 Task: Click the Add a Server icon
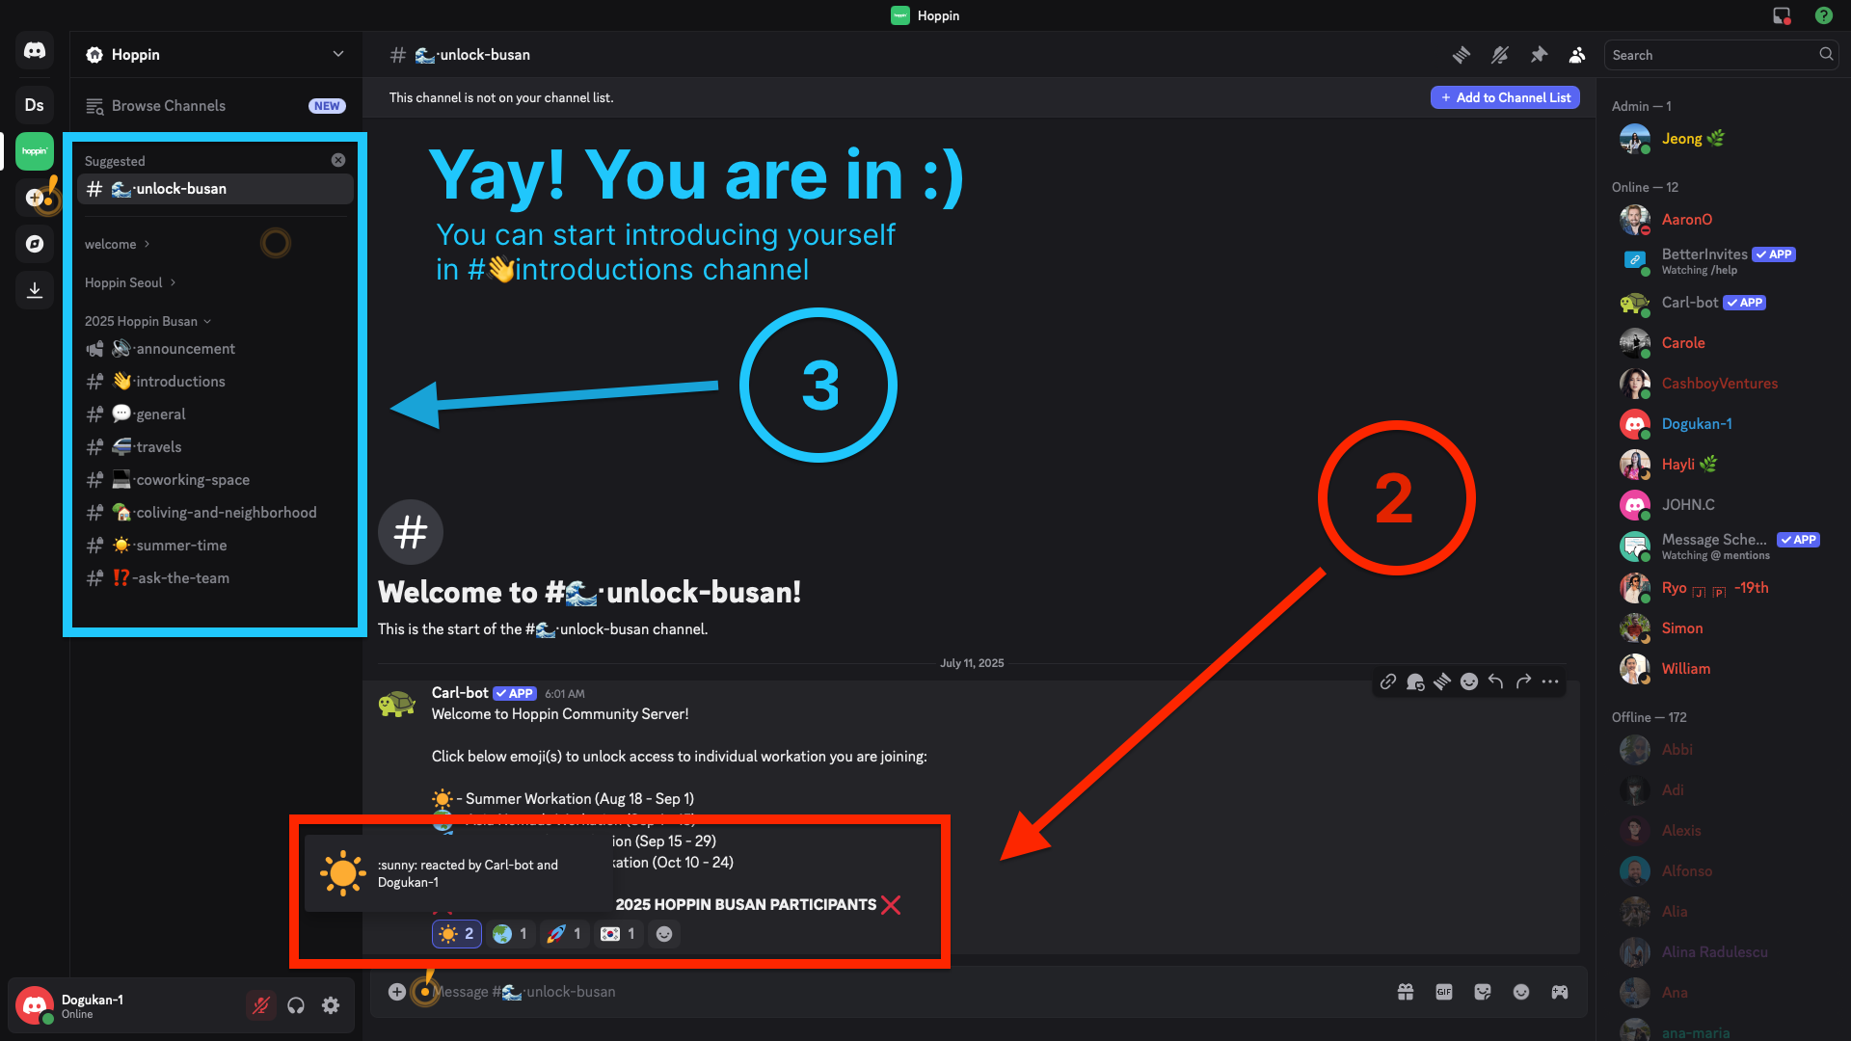35,198
